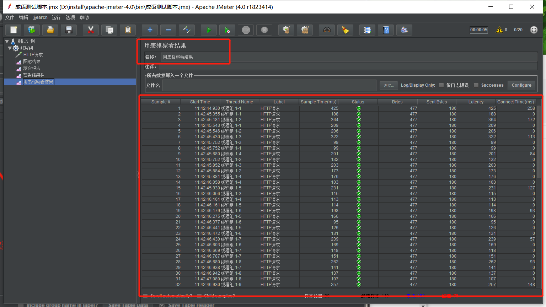Reset search with the yellow broom icon
546x307 pixels.
pyautogui.click(x=346, y=30)
